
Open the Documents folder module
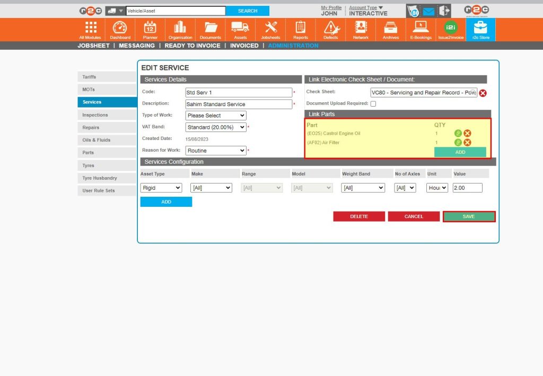click(x=210, y=30)
